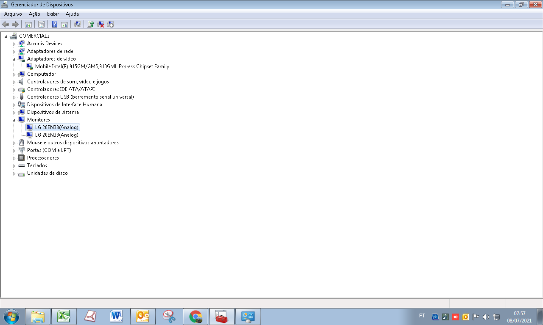Open the Properties toolbar icon
This screenshot has width=543, height=325.
[41, 24]
